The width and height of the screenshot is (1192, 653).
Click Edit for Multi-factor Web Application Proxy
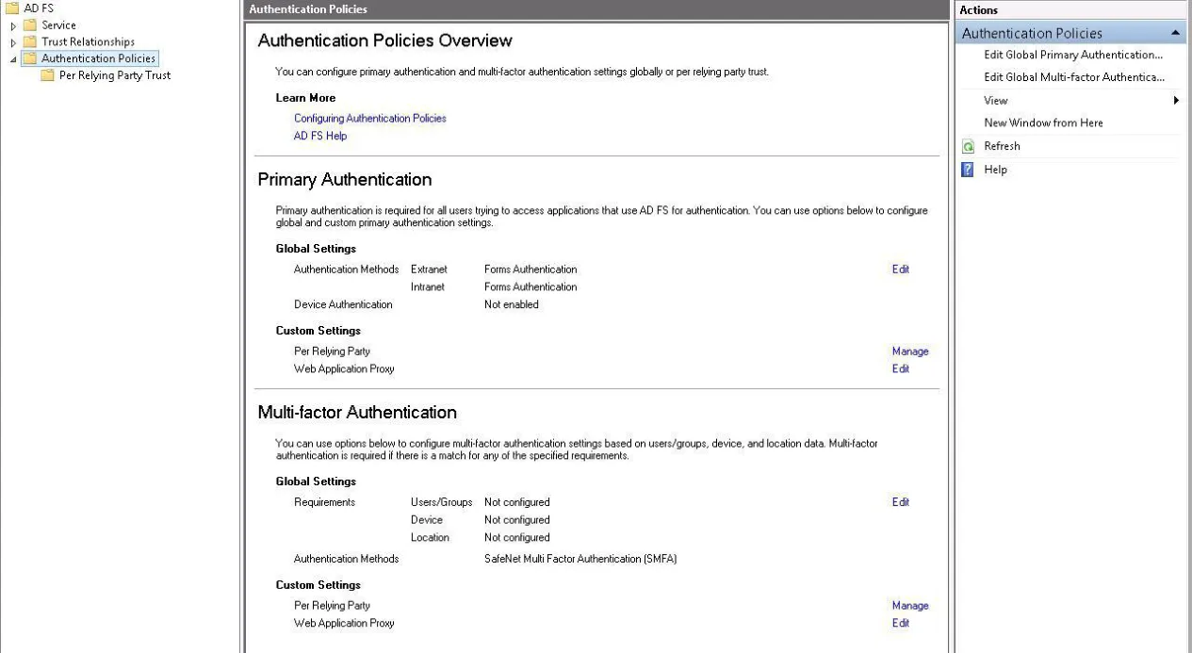[x=901, y=623]
